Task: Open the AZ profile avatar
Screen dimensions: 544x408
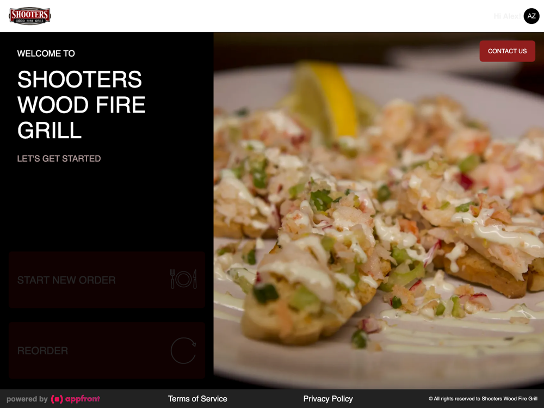Action: (531, 16)
